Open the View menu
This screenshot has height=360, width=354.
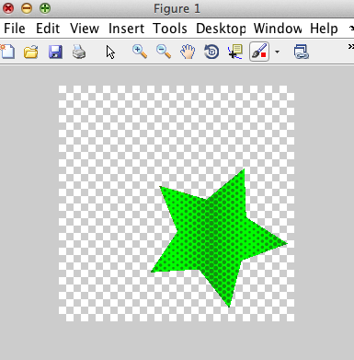click(x=85, y=29)
